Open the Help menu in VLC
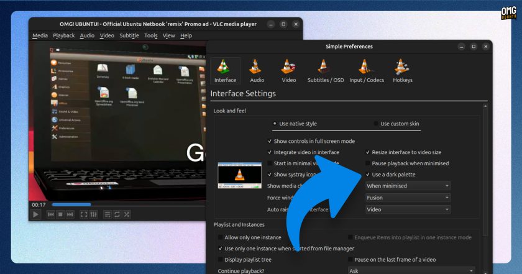Screen dimensions: 522x274 (x=186, y=35)
